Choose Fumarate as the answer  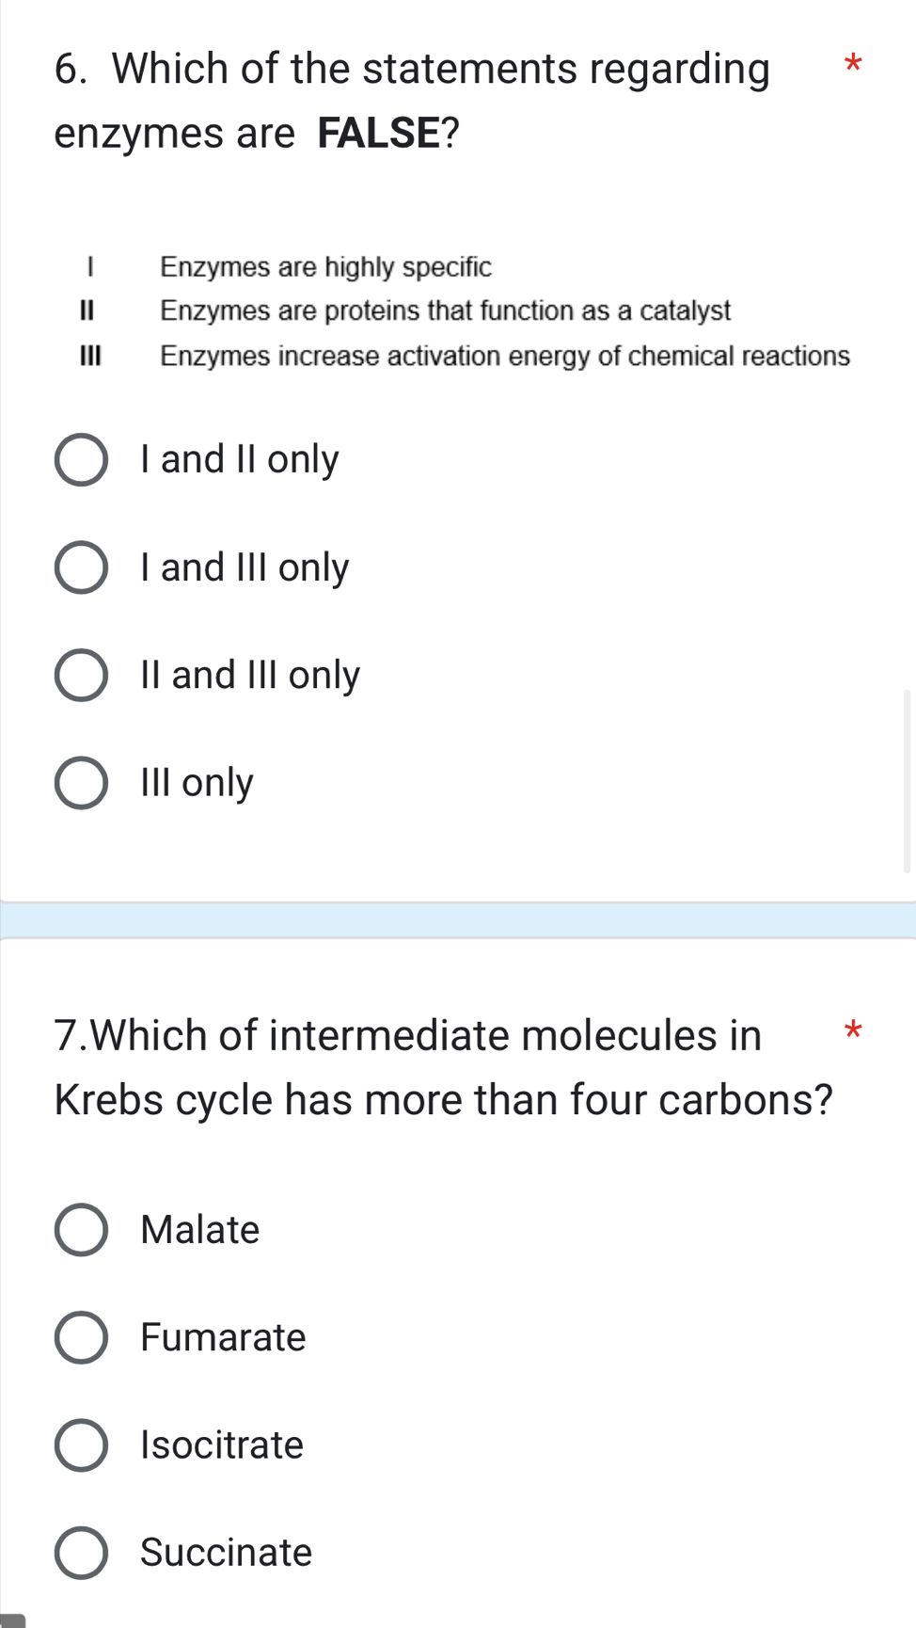83,1338
